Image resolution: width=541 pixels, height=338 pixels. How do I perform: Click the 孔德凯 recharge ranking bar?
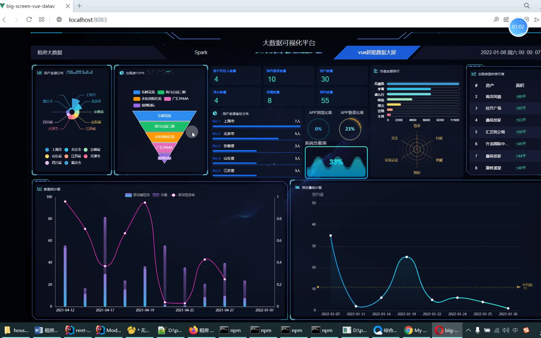coord(423,84)
